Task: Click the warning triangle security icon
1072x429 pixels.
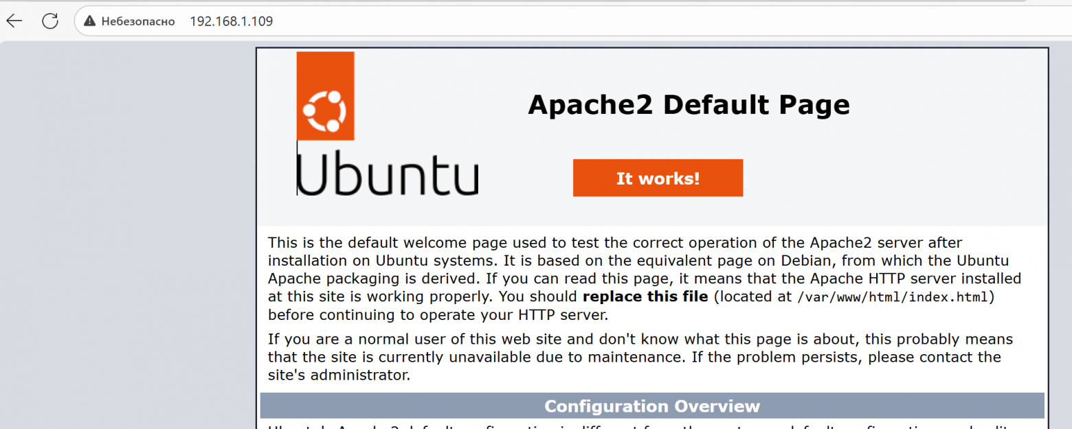Action: click(x=89, y=21)
